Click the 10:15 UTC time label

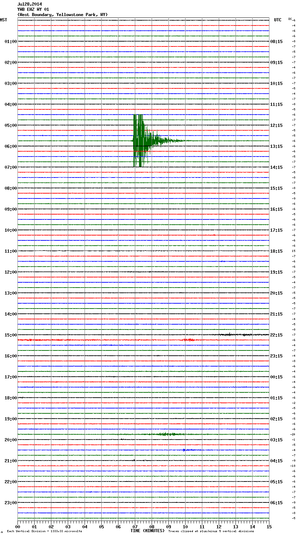pos(276,84)
